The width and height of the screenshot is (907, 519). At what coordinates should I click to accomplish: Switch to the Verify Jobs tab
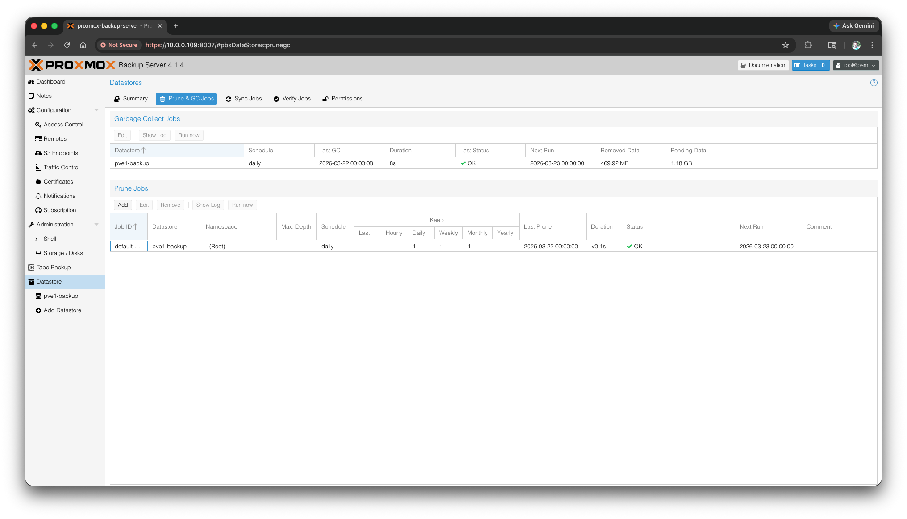pos(292,99)
